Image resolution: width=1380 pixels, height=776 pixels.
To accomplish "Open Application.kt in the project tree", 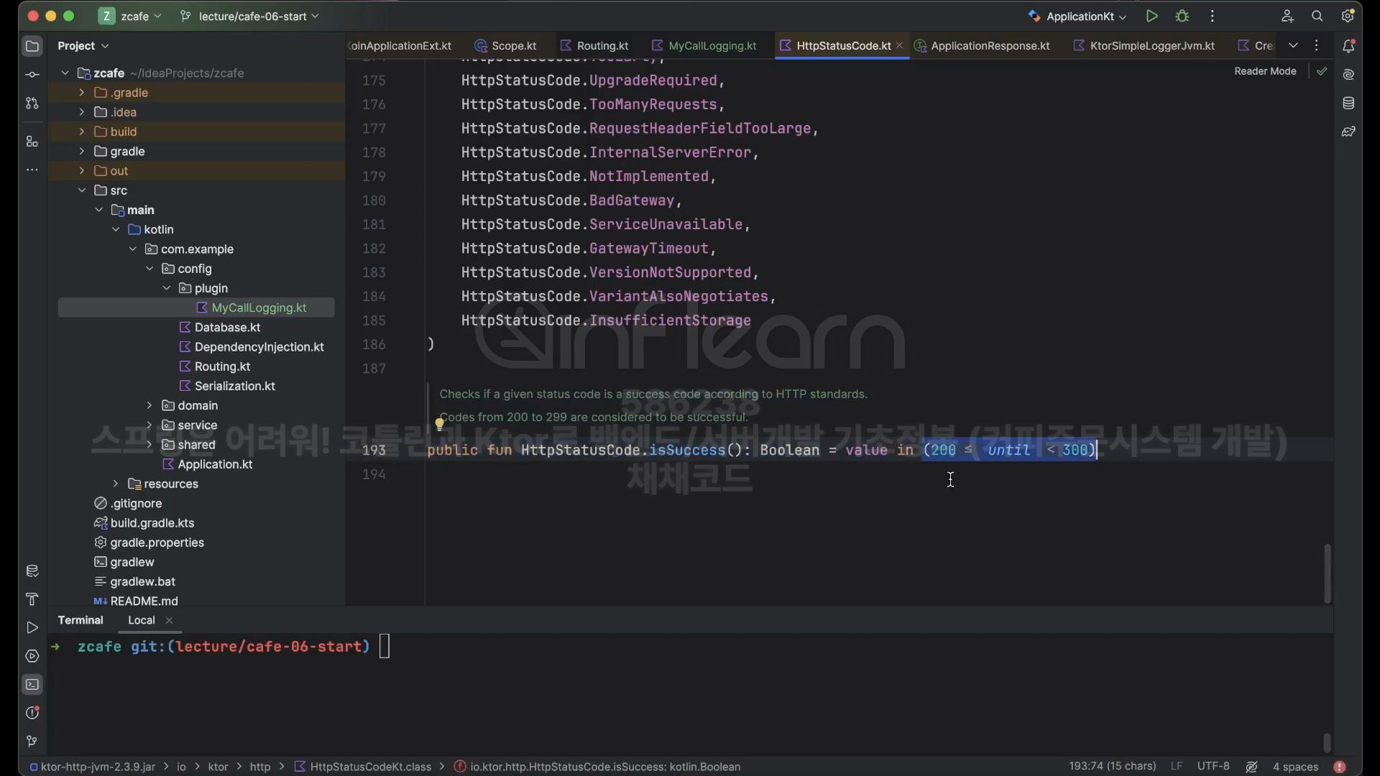I will 215,464.
